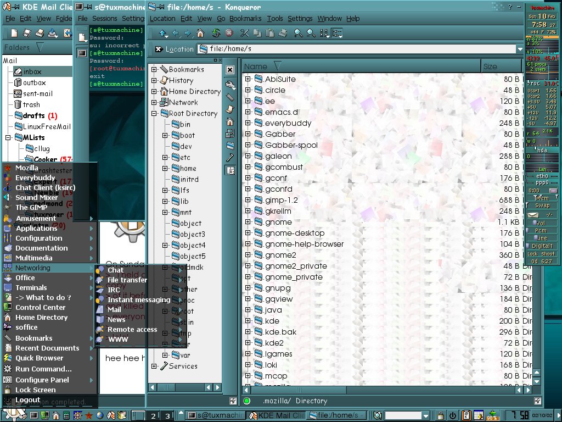The height and width of the screenshot is (422, 562).
Task: Click Konqueror's Forward arrow
Action: pos(188,34)
